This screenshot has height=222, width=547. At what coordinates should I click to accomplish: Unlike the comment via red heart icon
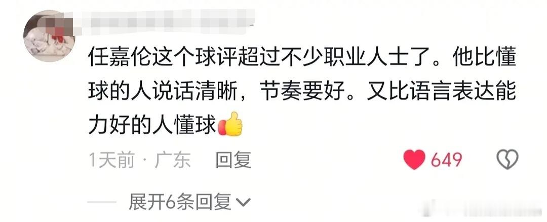pyautogui.click(x=414, y=160)
